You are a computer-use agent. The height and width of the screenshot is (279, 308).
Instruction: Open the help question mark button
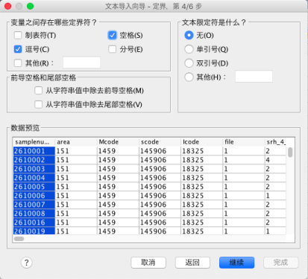(x=27, y=263)
